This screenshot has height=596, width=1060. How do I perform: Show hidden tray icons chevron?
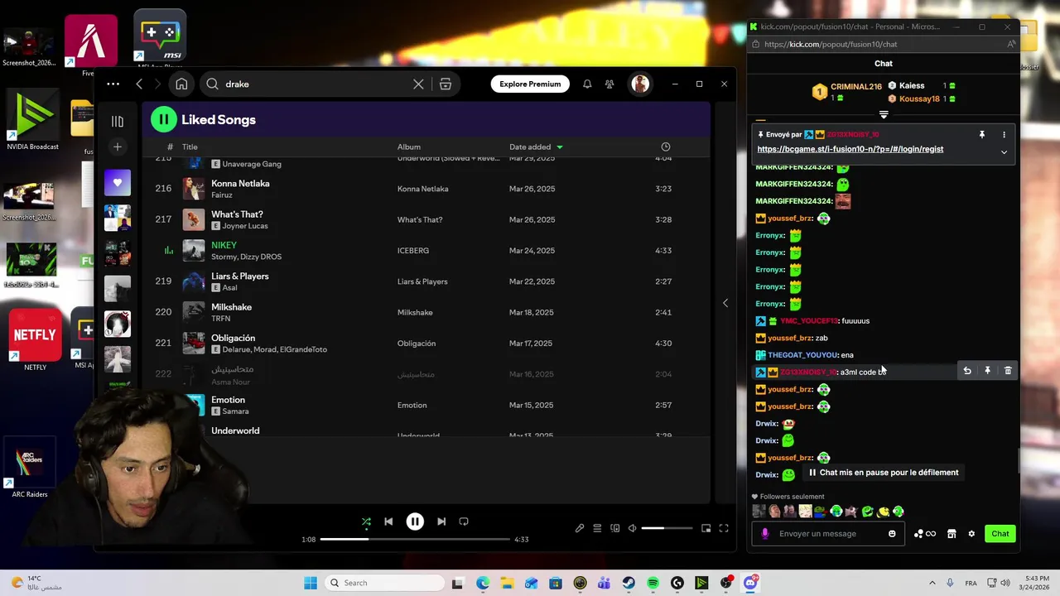click(x=932, y=583)
